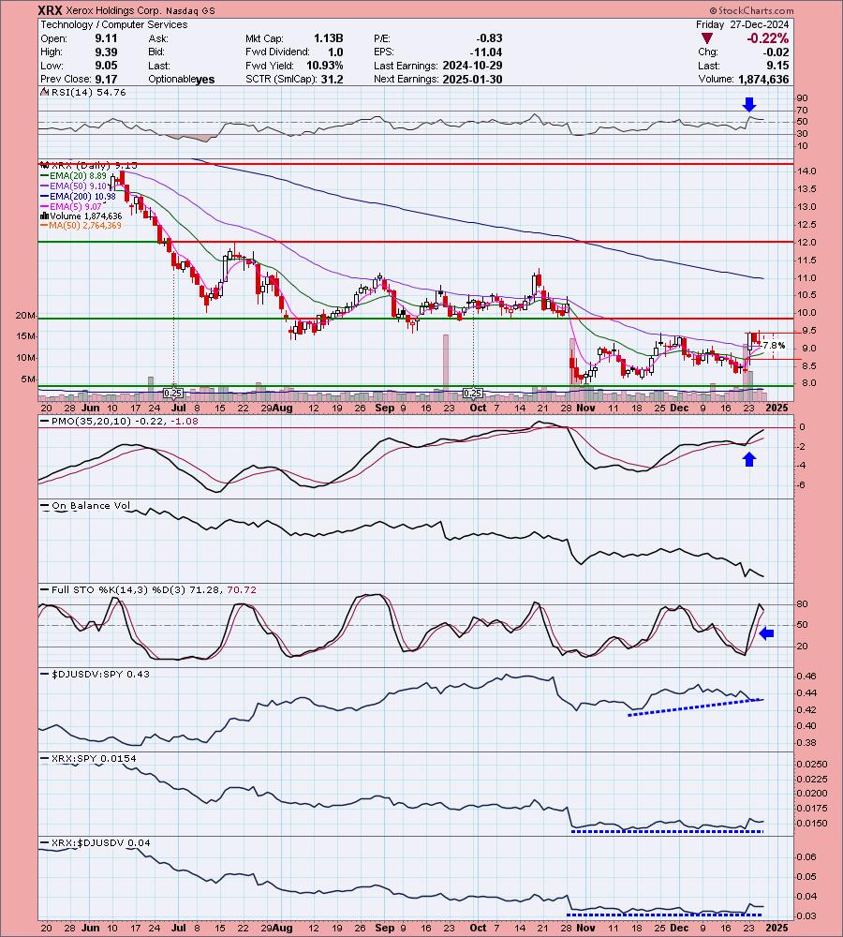The image size is (843, 937).
Task: Click the Optionable yes value
Action: click(205, 80)
